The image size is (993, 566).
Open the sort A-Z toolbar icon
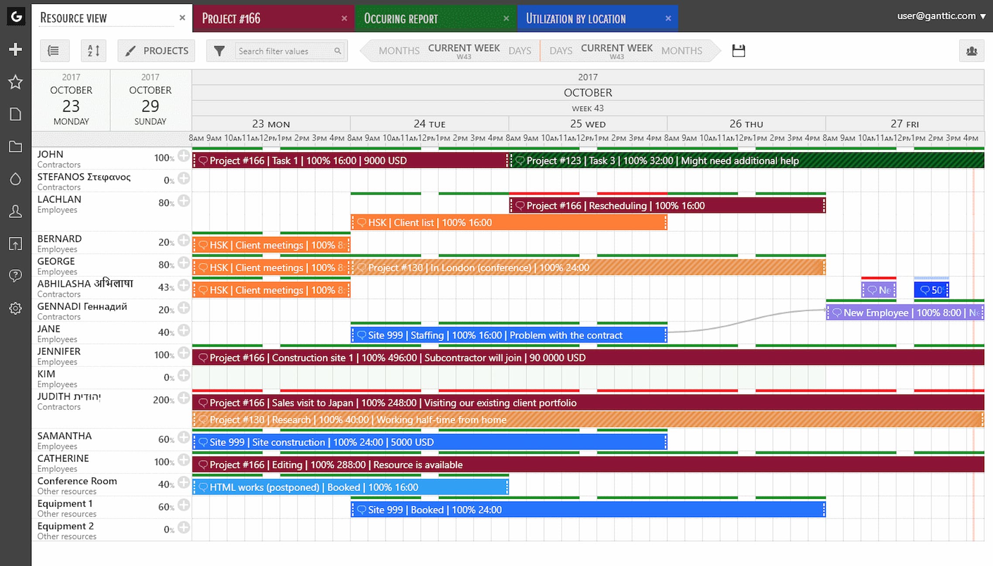[x=93, y=51]
